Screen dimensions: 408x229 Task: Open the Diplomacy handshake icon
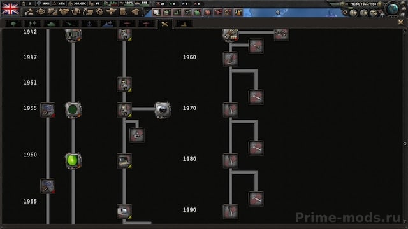(64, 11)
